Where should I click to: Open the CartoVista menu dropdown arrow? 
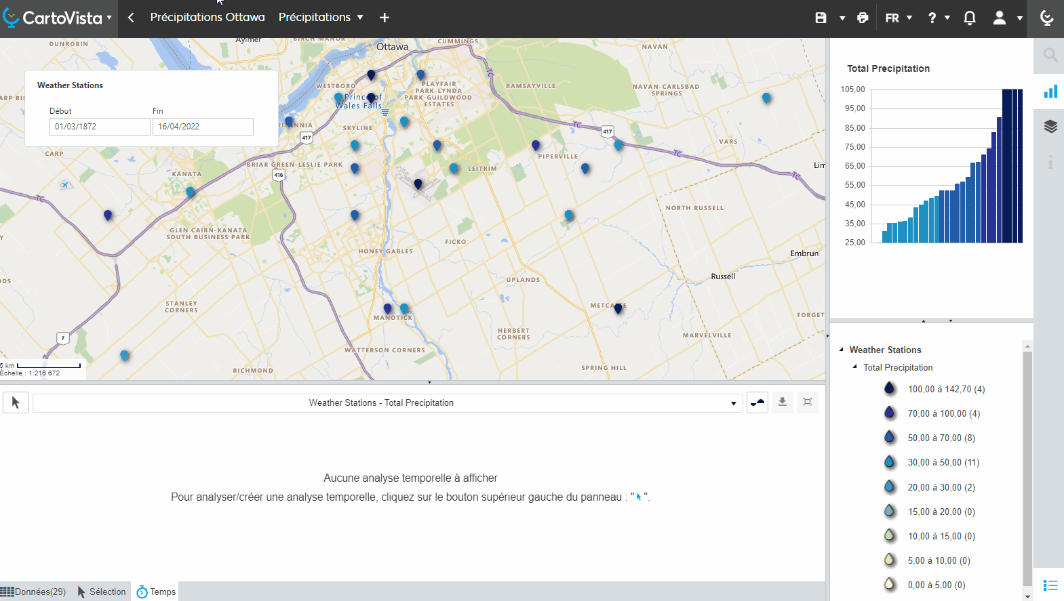pyautogui.click(x=109, y=18)
